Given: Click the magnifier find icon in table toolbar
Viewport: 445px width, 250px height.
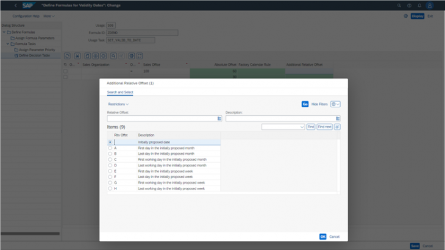Looking at the screenshot, I should [x=113, y=56].
